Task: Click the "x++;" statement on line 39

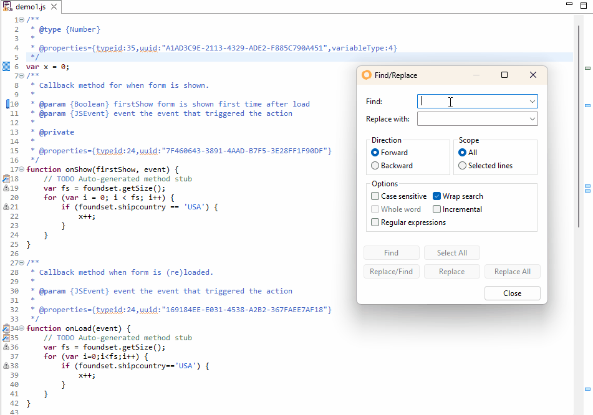Action: 87,375
